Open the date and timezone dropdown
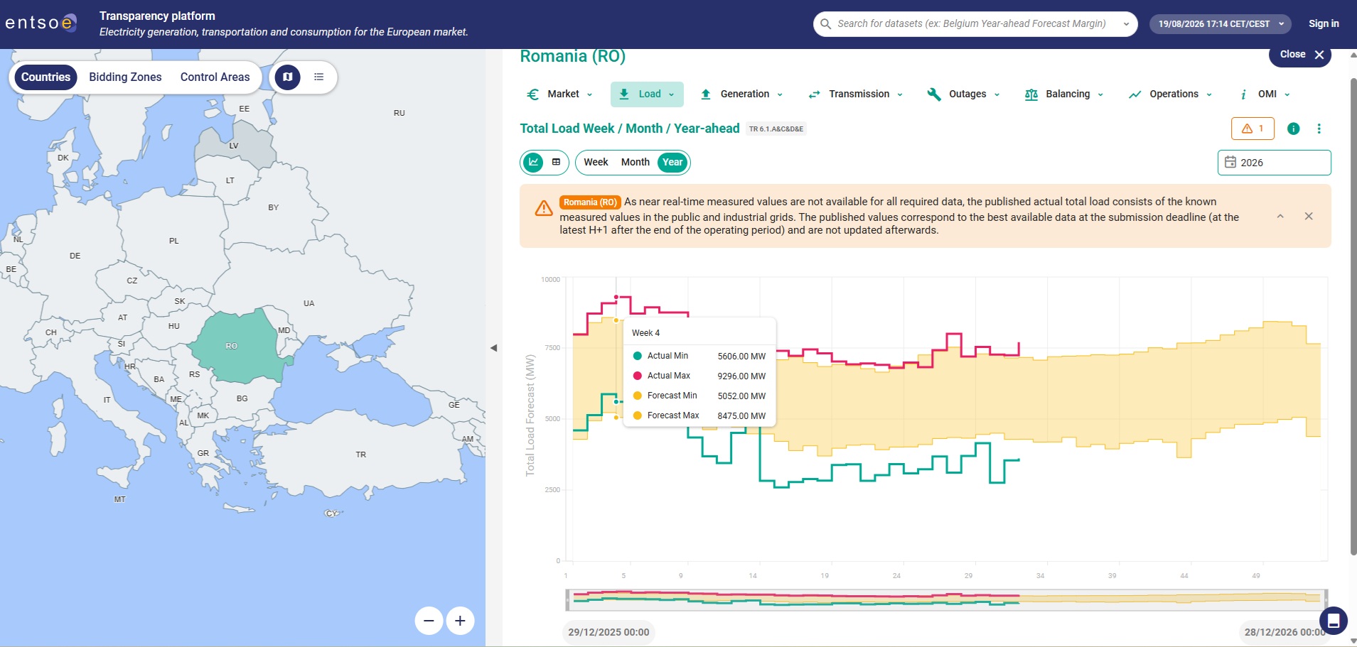The image size is (1357, 647). (1221, 23)
